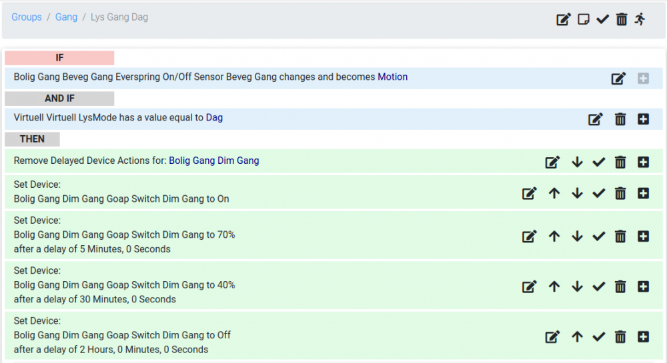The image size is (667, 363).
Task: Toggle the header checkmark to enable rule
Action: point(602,19)
